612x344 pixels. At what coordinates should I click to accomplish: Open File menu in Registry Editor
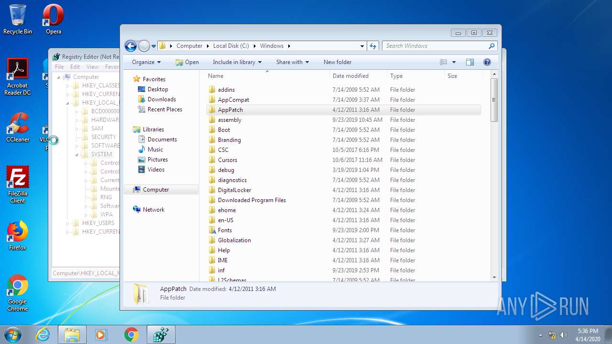pyautogui.click(x=59, y=67)
